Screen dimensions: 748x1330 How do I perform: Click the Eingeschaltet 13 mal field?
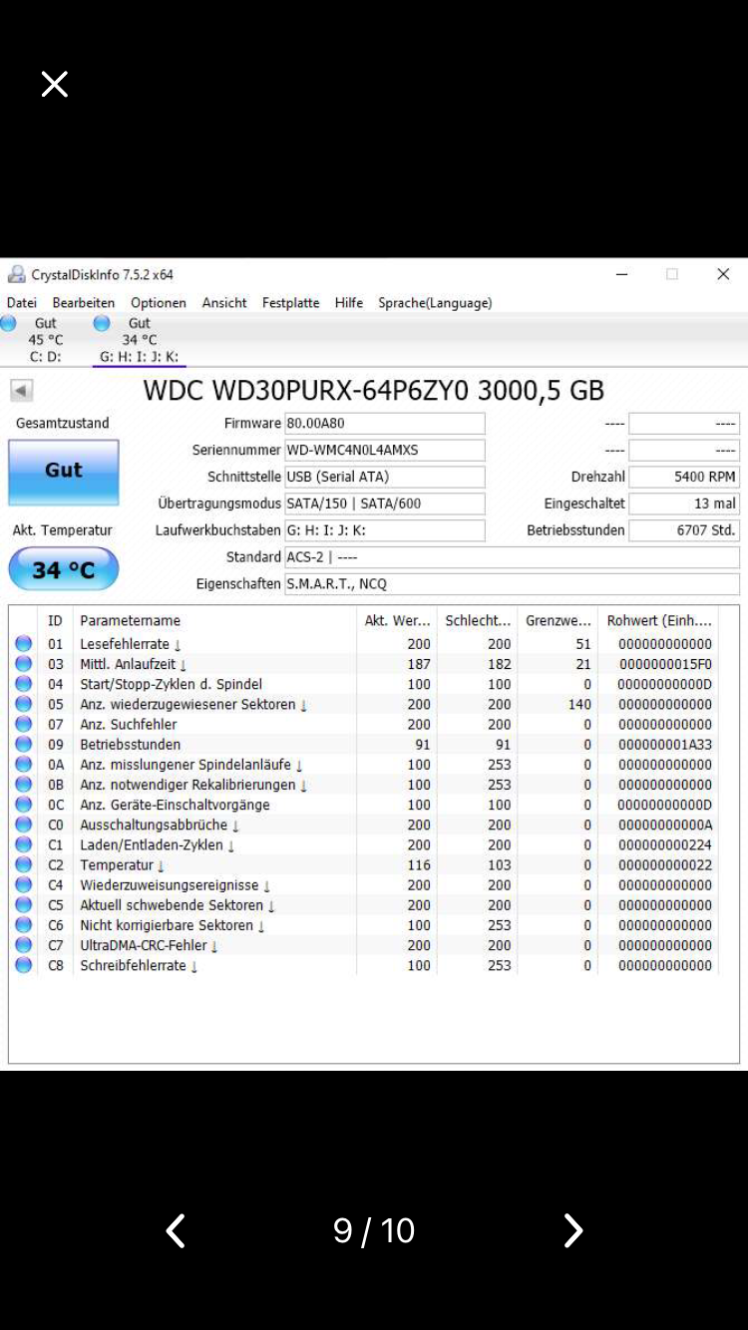point(684,504)
